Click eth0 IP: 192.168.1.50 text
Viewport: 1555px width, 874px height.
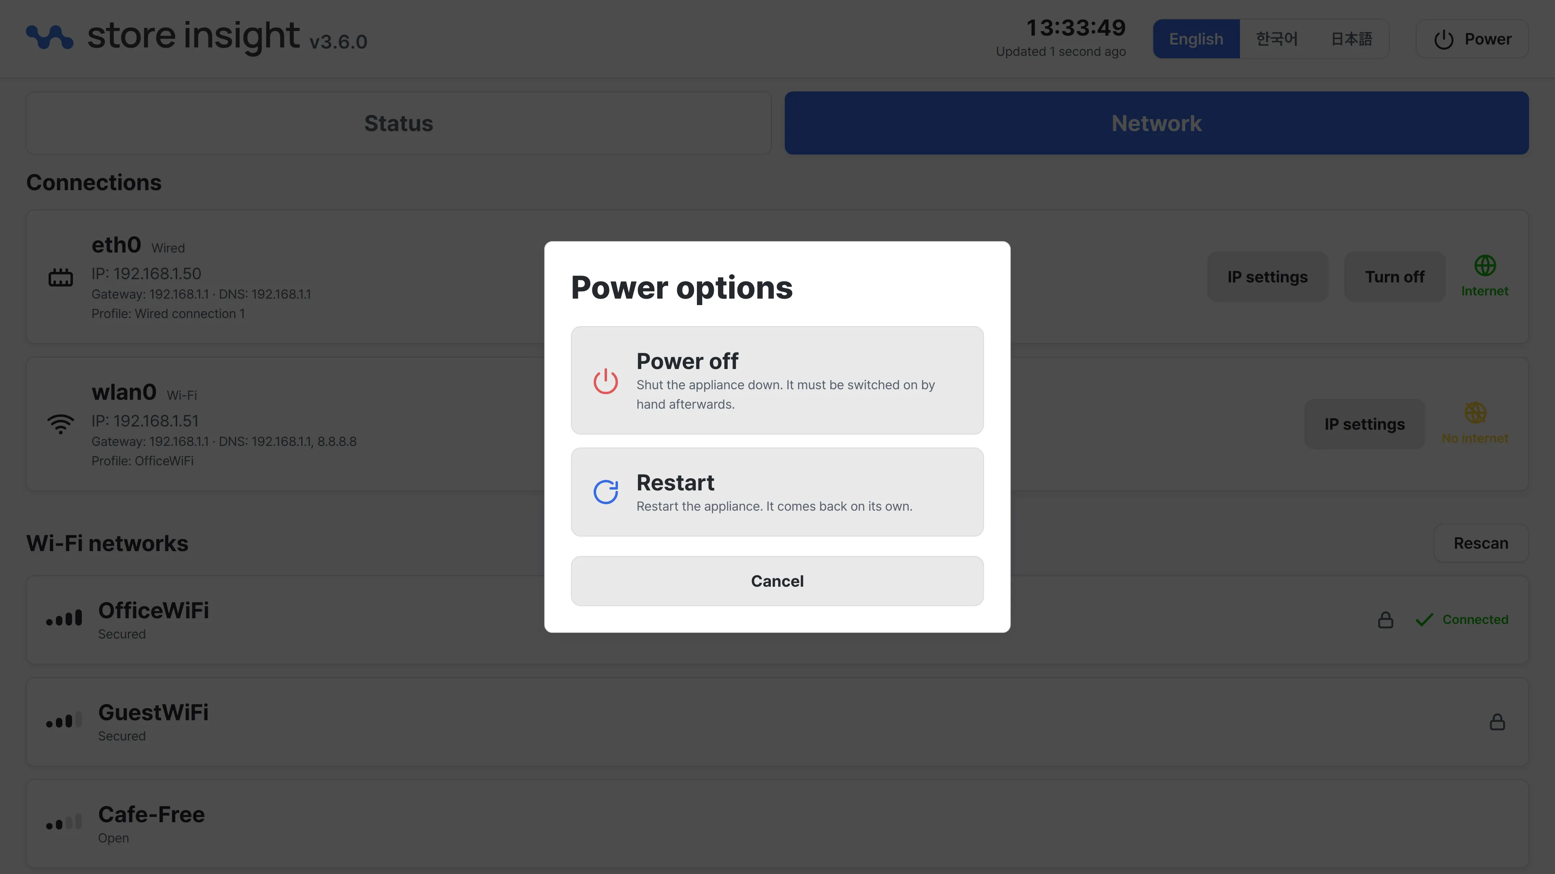(146, 274)
